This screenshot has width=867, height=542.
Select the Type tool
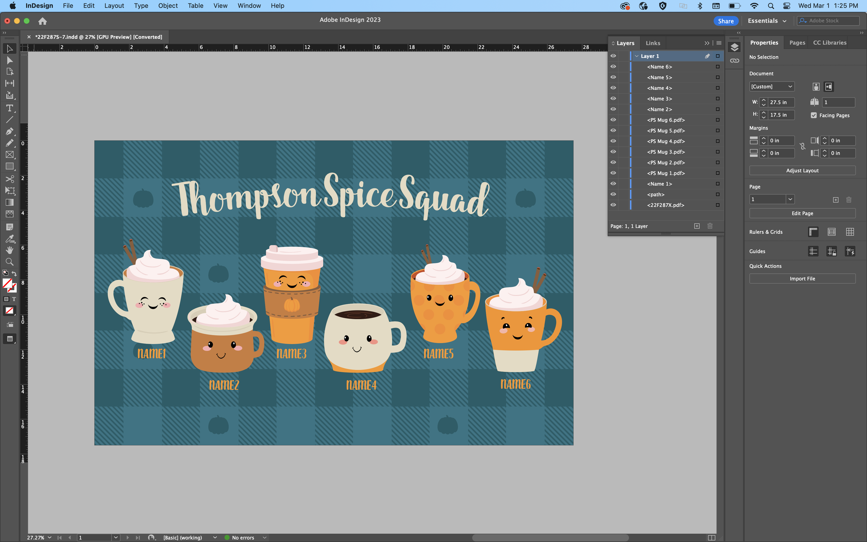click(10, 108)
